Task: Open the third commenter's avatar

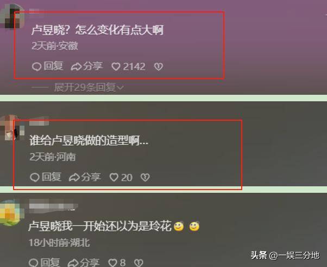Action: click(x=11, y=212)
